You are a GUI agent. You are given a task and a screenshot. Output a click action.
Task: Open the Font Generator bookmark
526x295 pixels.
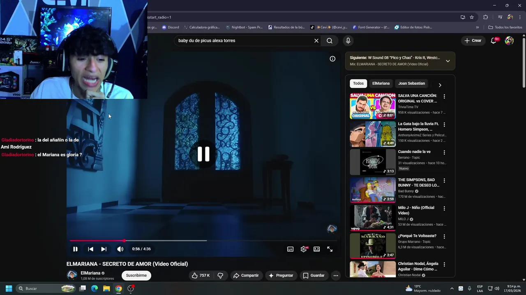point(371,27)
